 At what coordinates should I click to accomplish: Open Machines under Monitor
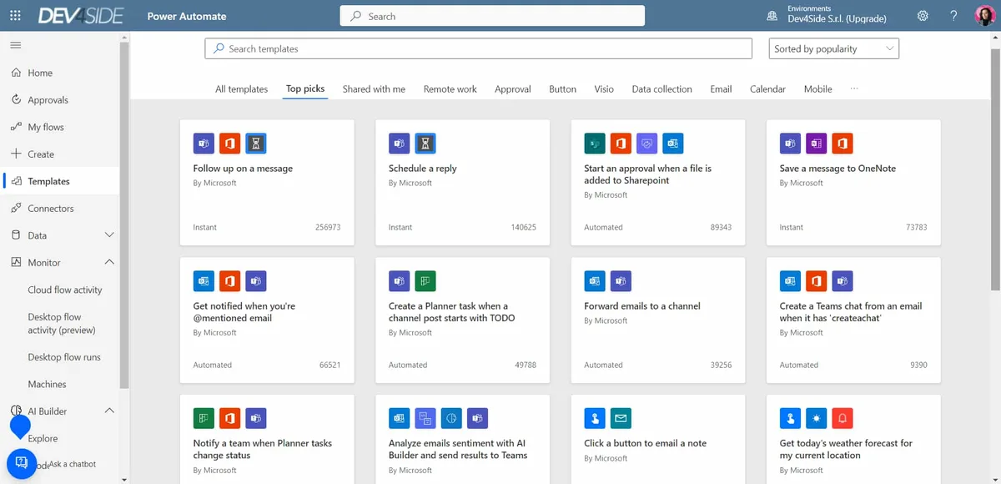coord(47,384)
